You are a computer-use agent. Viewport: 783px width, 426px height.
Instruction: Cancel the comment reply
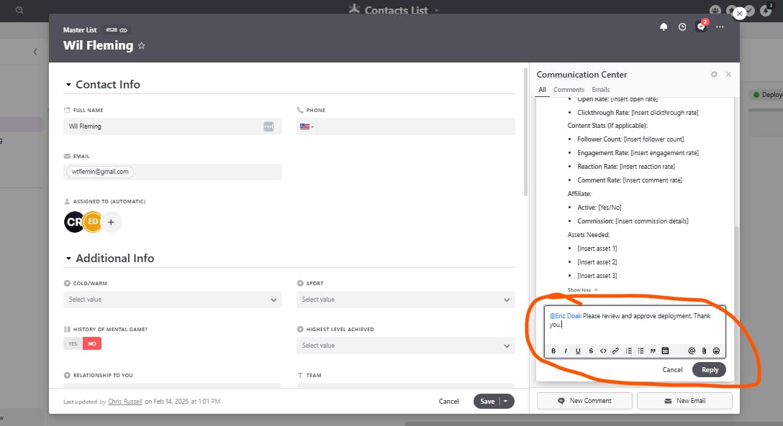672,370
